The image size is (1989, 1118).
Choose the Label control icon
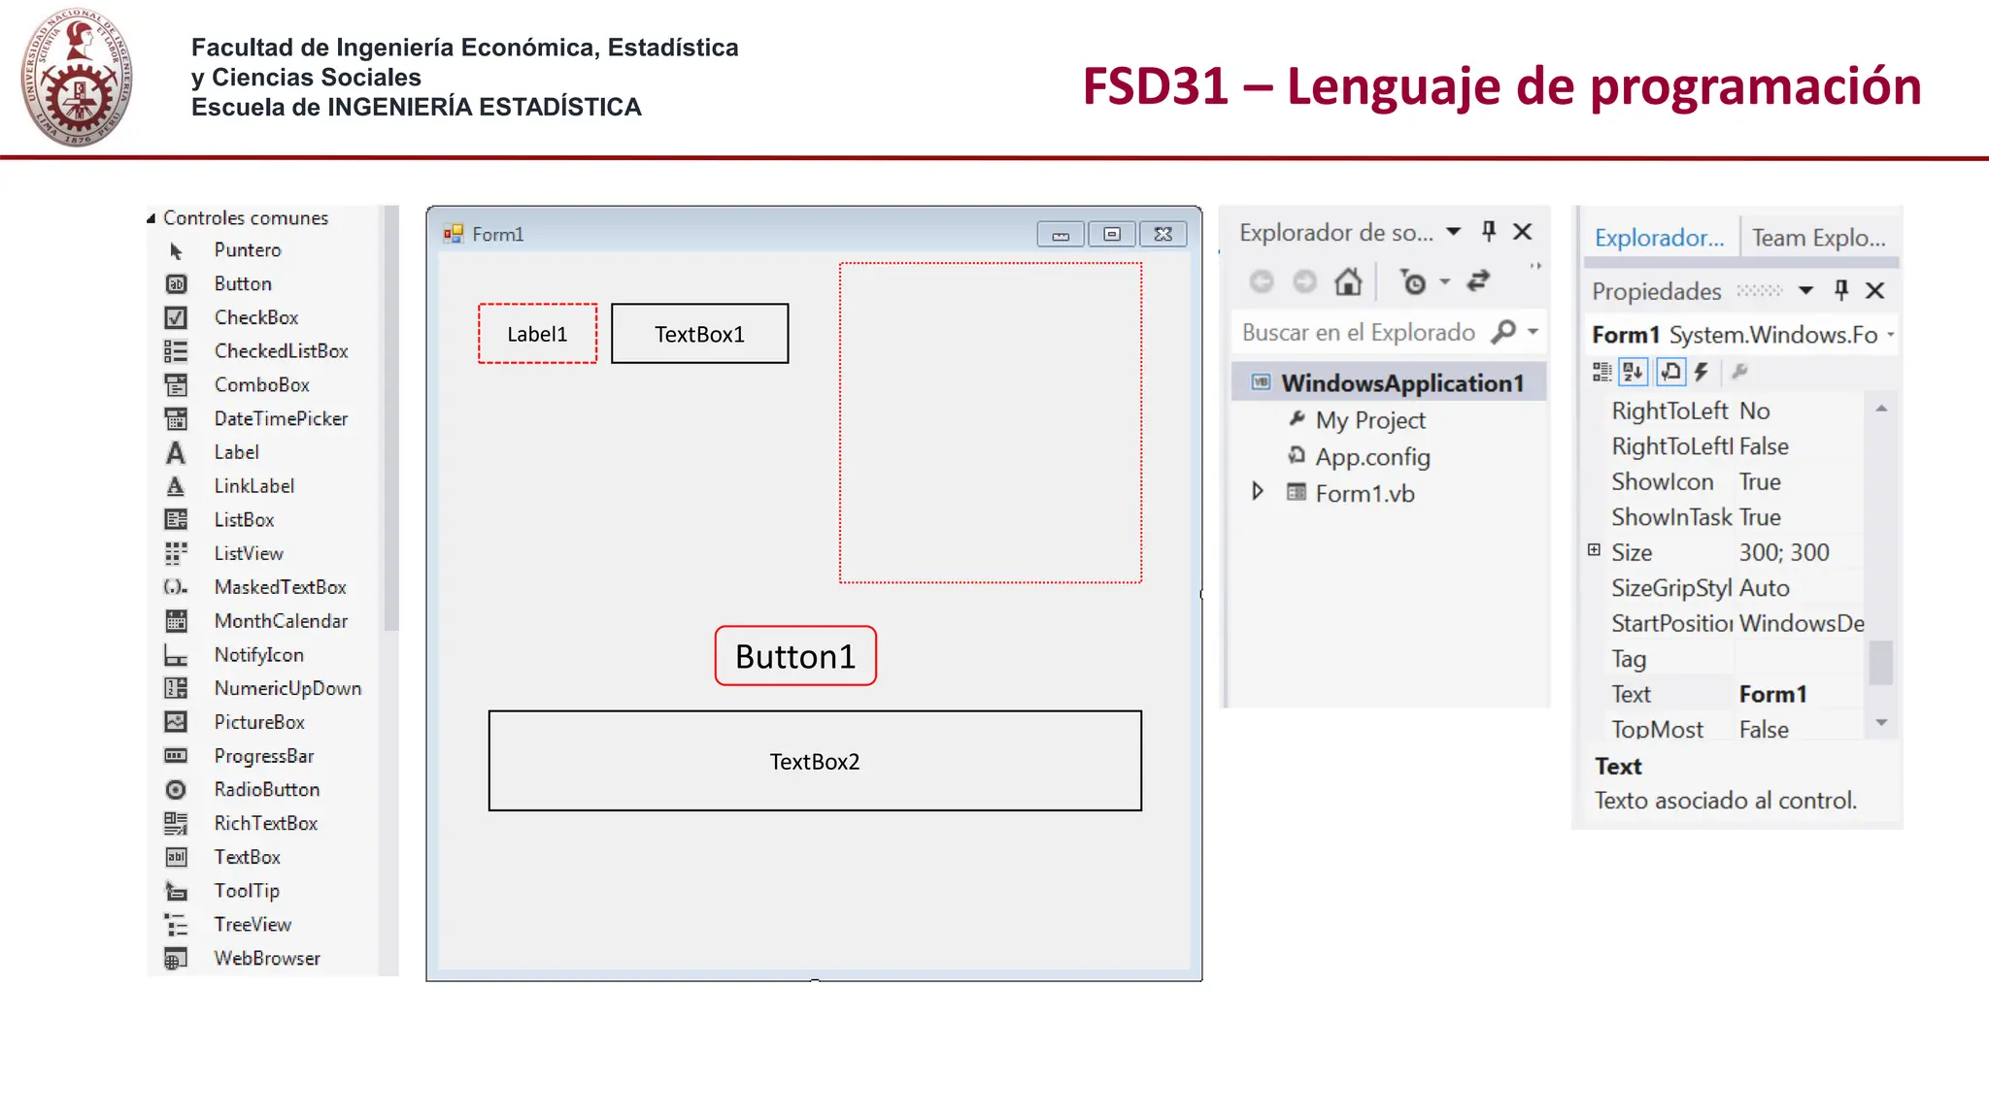coord(176,452)
